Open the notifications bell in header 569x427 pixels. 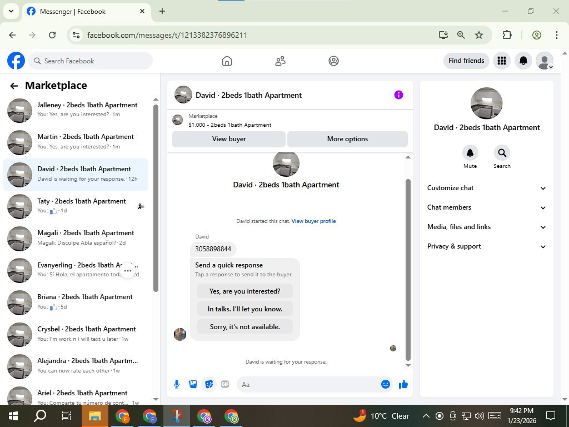(x=523, y=61)
